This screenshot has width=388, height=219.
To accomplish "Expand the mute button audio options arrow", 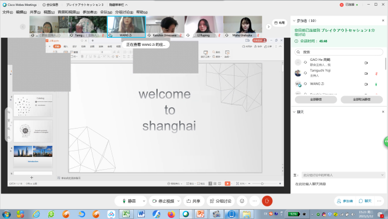I will (x=144, y=201).
